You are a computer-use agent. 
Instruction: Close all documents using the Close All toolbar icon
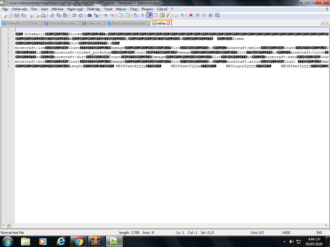point(37,15)
